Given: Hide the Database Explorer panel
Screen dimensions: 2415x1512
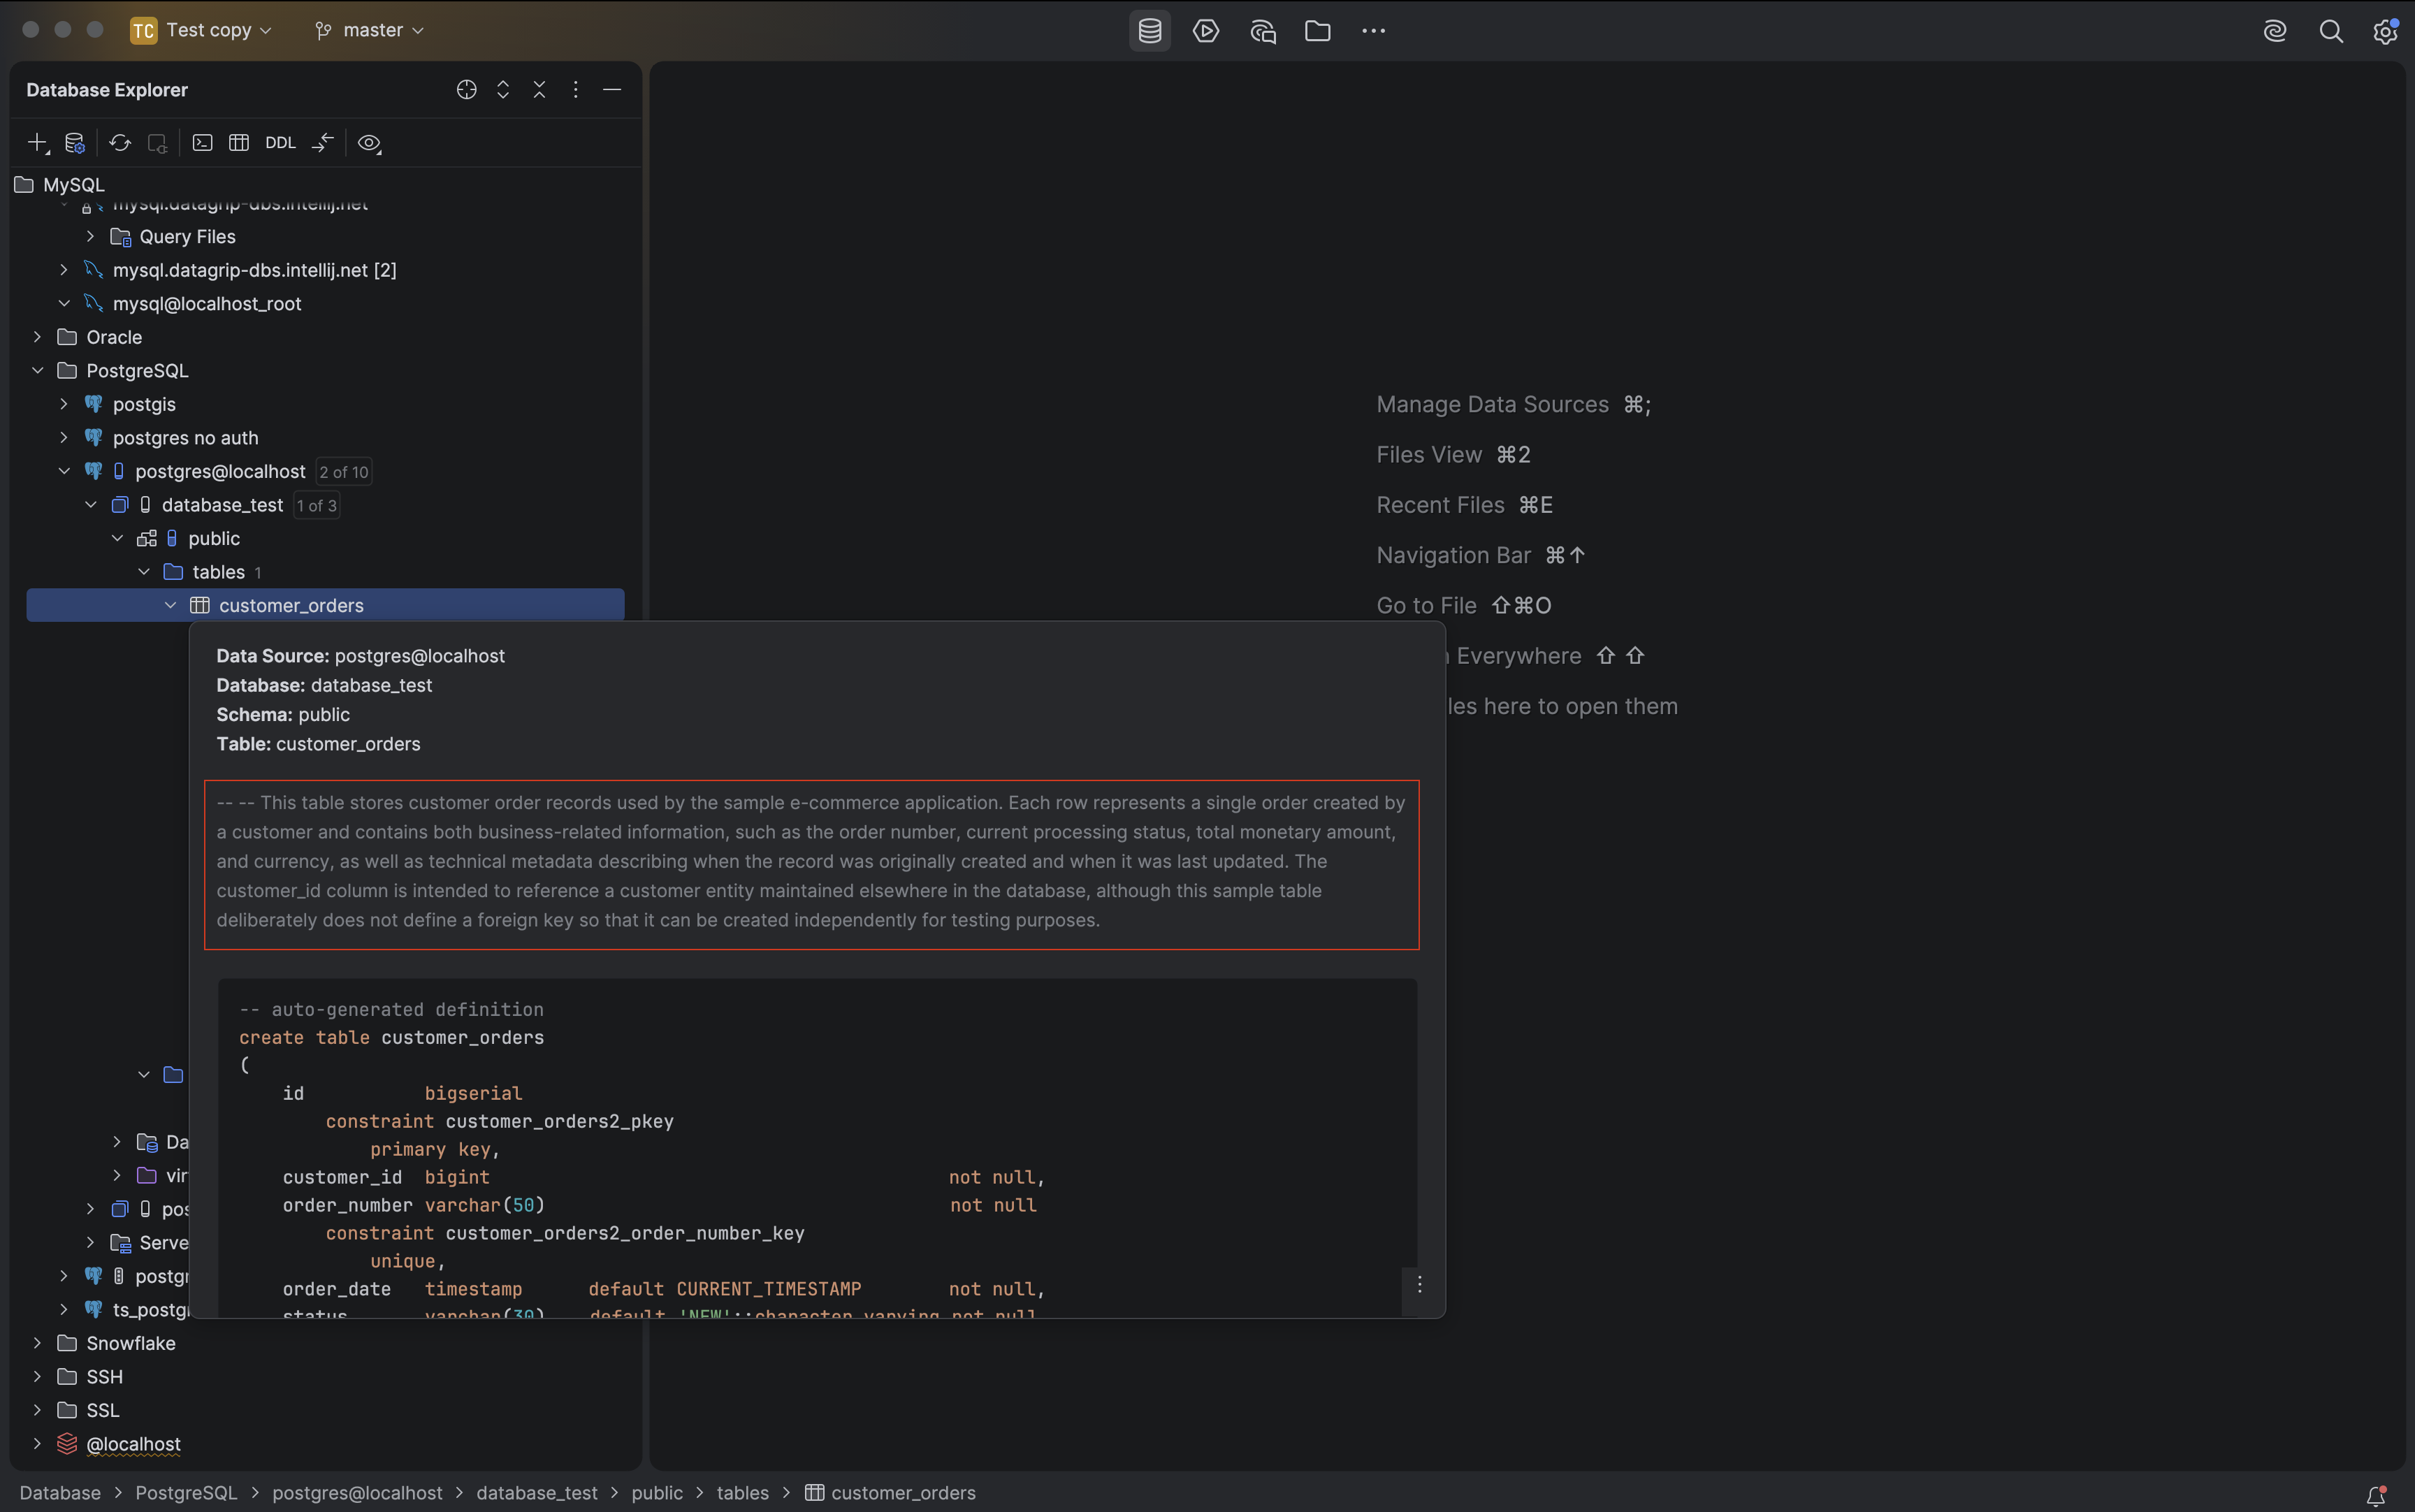Looking at the screenshot, I should [612, 90].
